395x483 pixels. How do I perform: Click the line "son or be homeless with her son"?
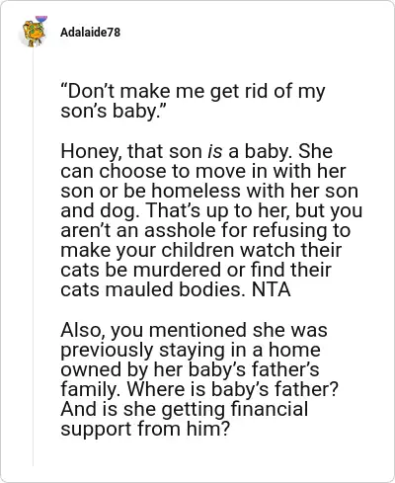[209, 191]
